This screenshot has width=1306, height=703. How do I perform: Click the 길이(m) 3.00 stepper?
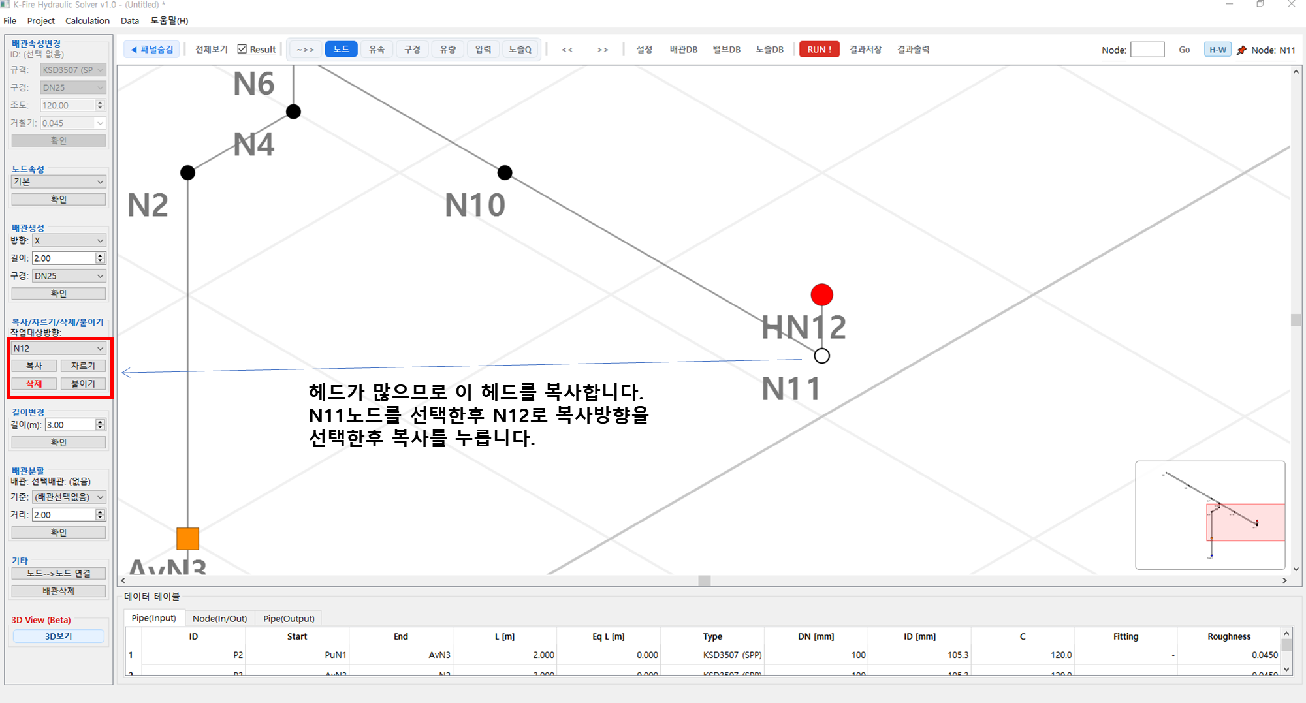100,425
